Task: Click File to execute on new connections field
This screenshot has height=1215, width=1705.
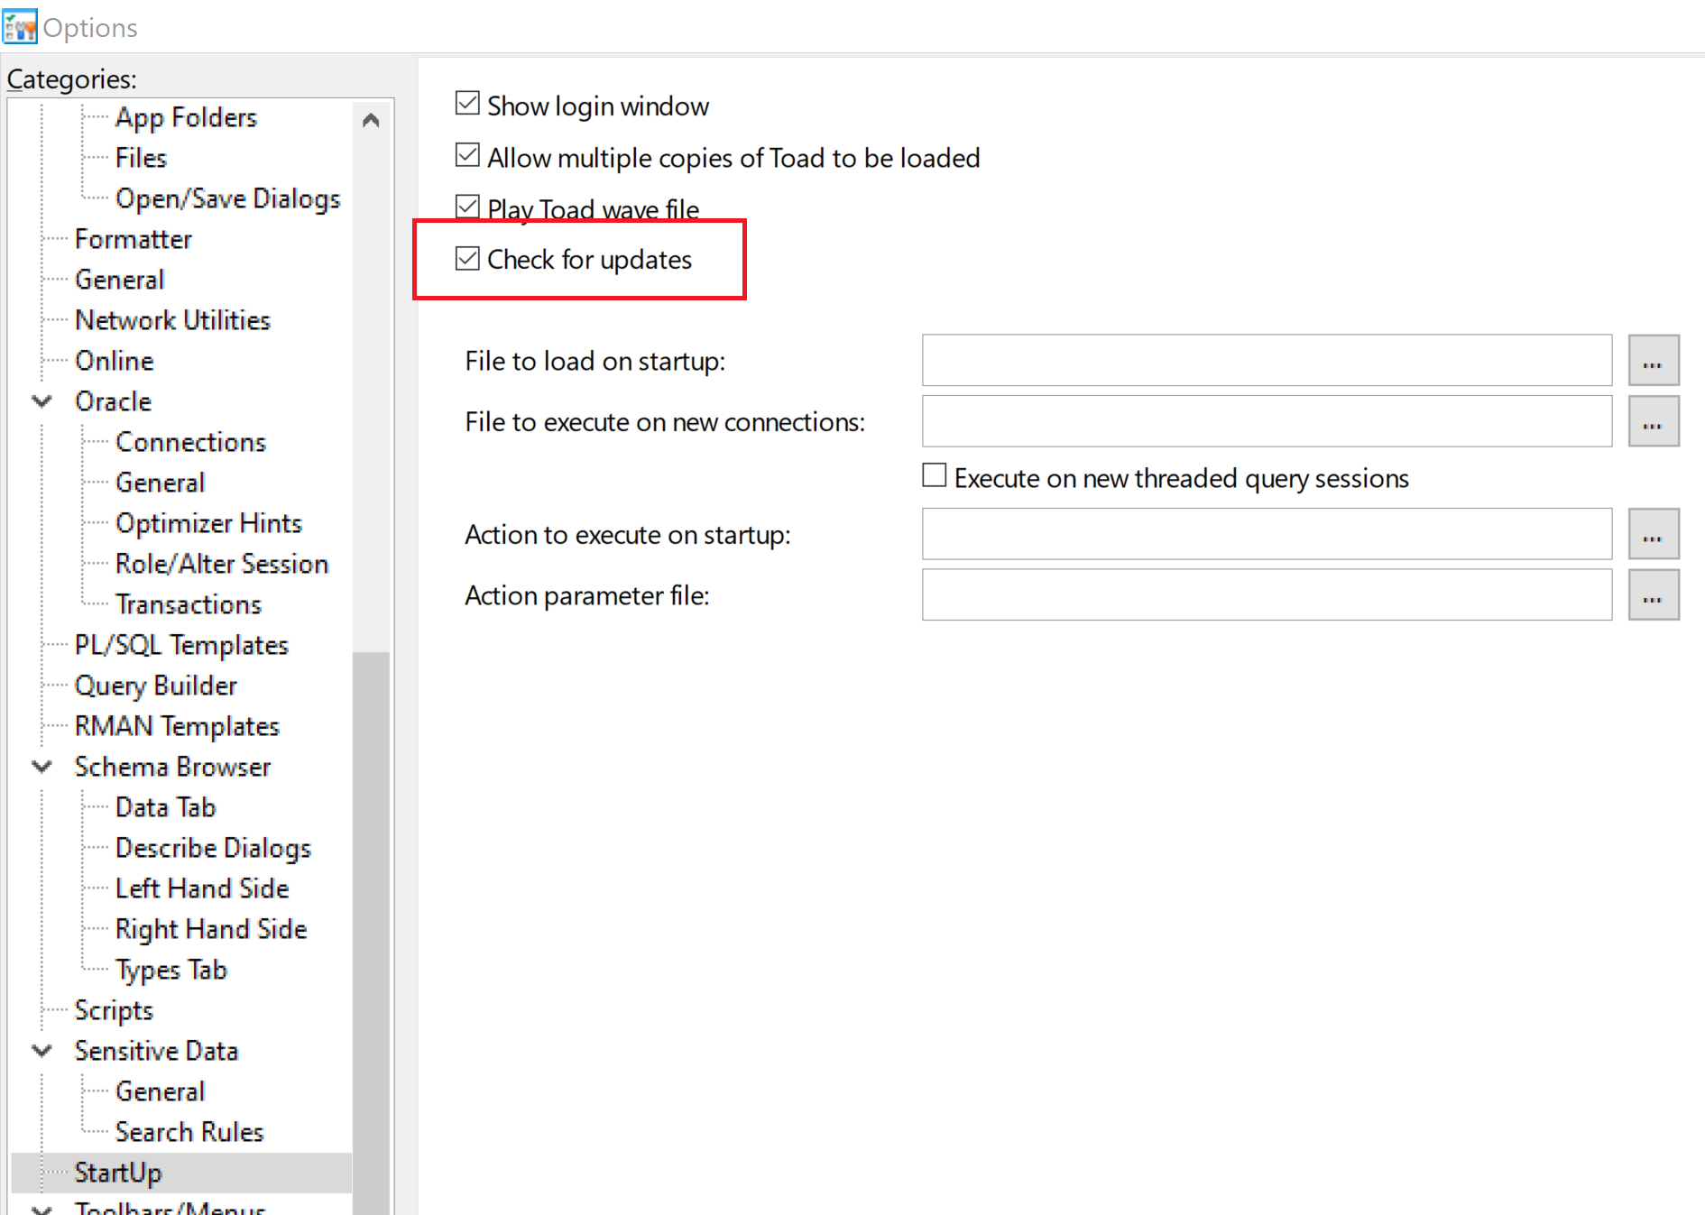Action: (x=1267, y=421)
